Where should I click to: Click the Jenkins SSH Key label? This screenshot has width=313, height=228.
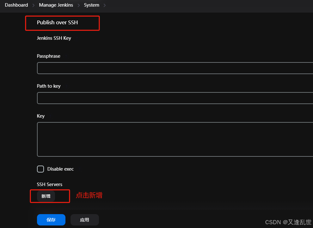(x=54, y=38)
